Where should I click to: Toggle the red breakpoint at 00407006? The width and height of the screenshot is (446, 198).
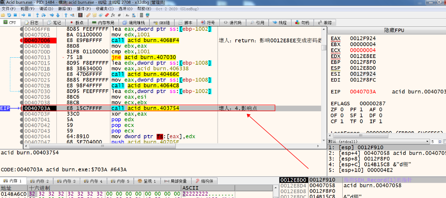(21, 40)
